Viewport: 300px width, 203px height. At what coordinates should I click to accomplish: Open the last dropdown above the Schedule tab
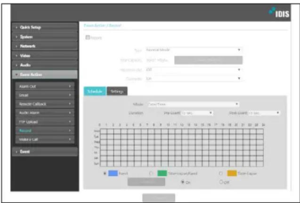(194, 79)
